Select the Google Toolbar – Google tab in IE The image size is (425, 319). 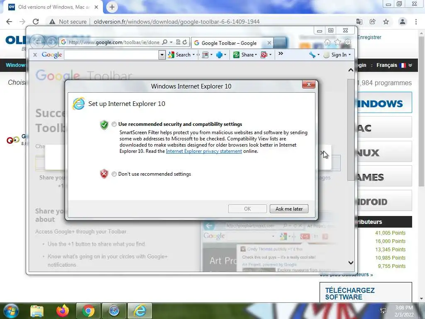pyautogui.click(x=229, y=43)
